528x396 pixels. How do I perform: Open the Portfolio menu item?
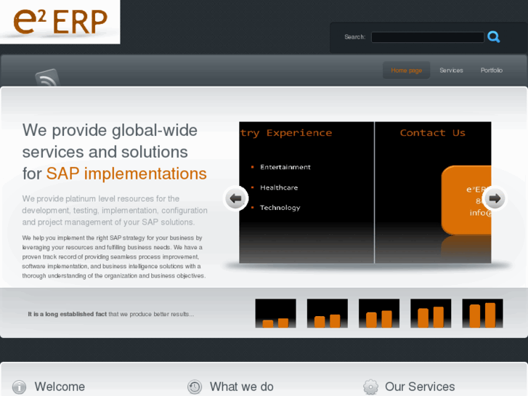point(491,70)
